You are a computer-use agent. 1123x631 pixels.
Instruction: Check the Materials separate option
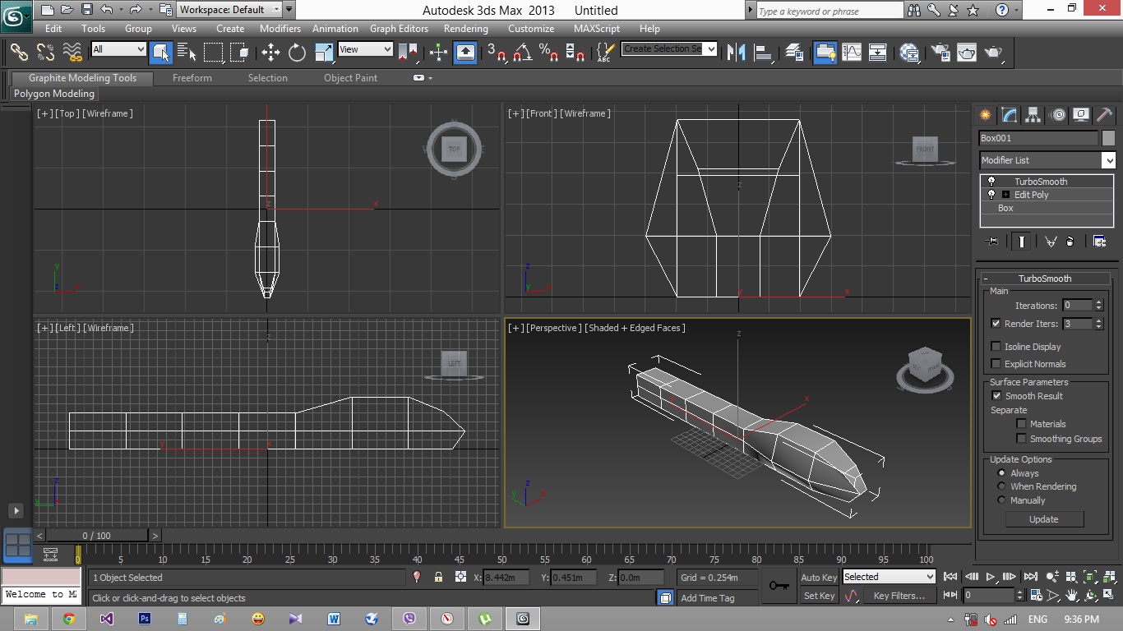pos(1021,424)
